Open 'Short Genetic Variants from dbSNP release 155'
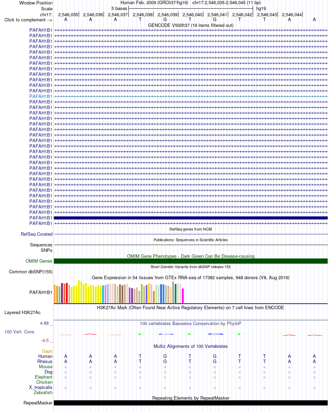Screen dimensions: 328x411 (x=191, y=267)
